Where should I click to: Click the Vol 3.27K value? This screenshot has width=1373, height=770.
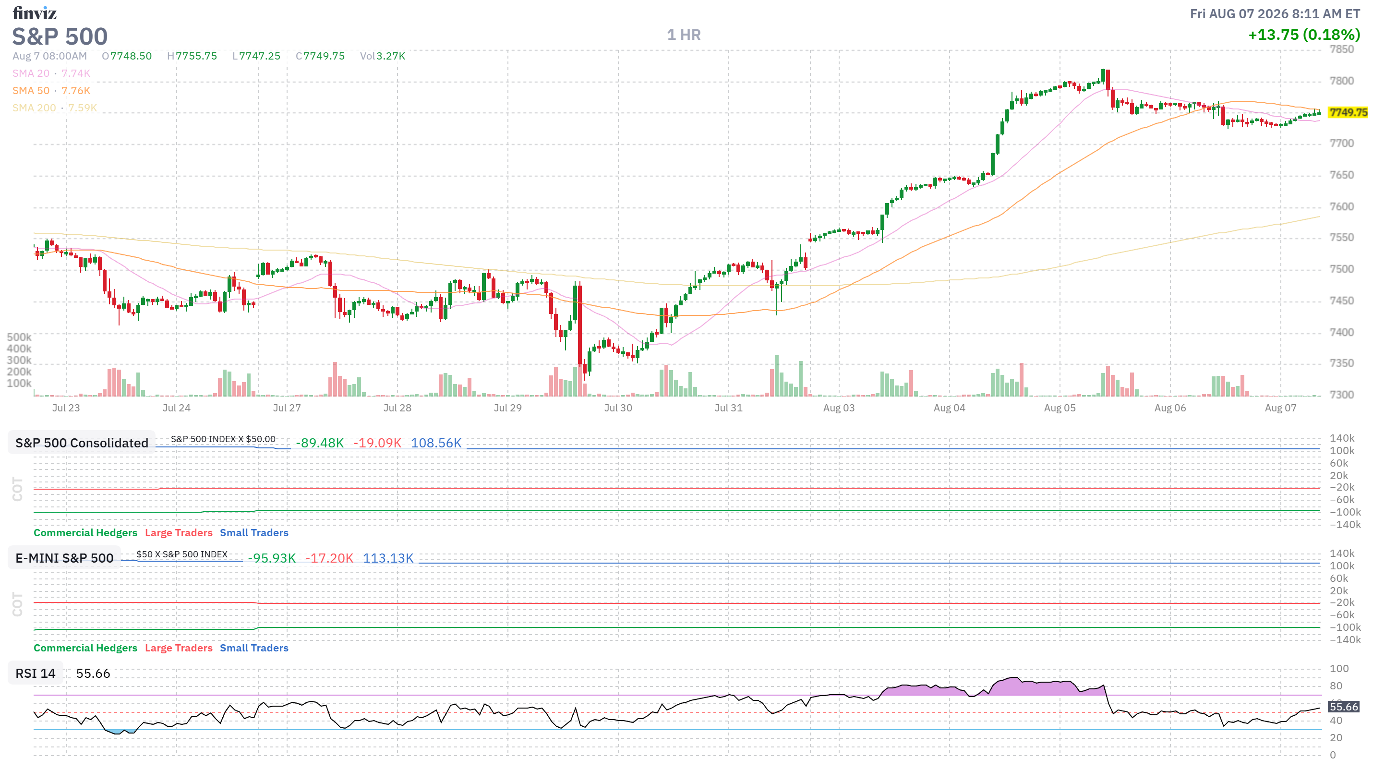383,56
